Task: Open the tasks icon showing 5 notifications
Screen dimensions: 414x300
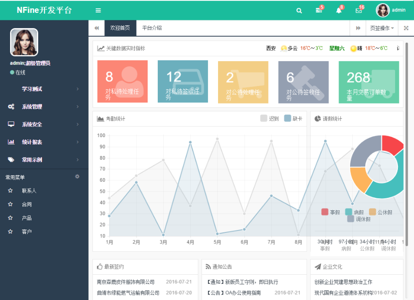Action: point(319,10)
